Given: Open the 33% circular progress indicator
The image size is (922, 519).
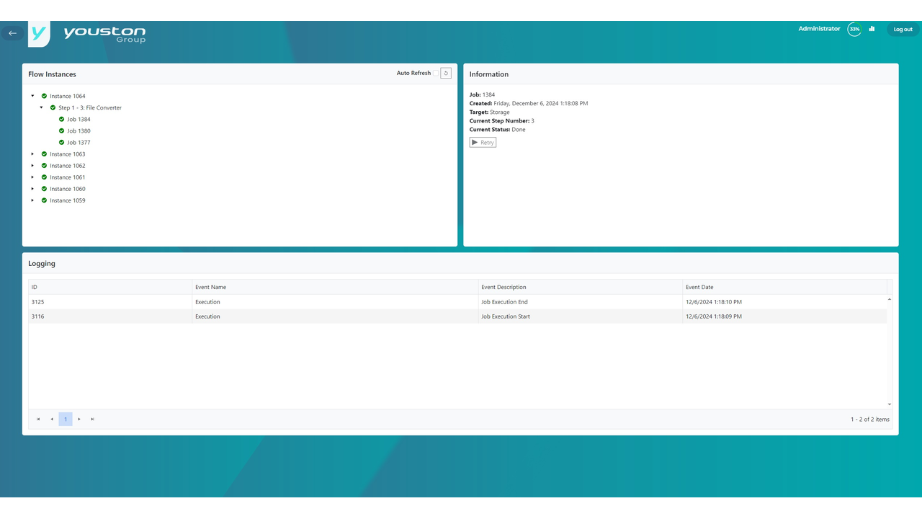Looking at the screenshot, I should (854, 30).
